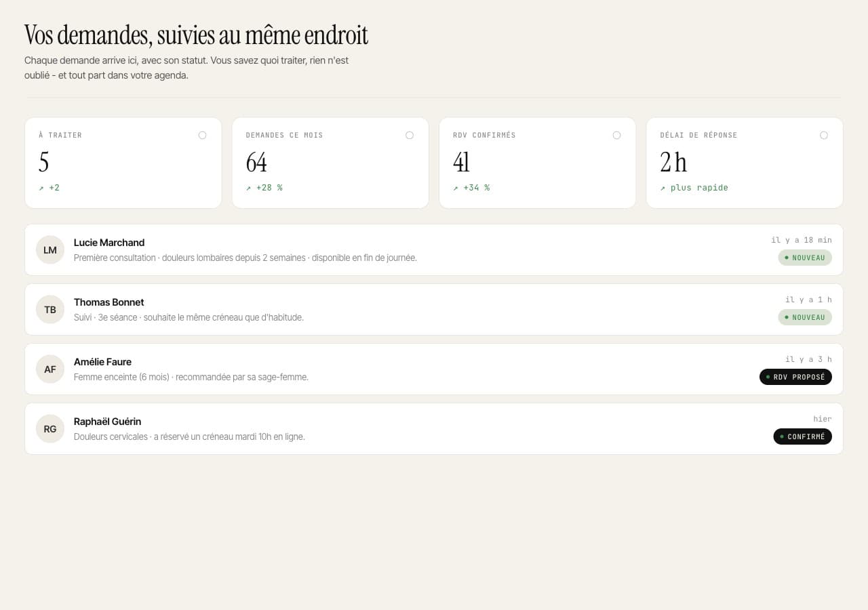Click the circle icon on DÉLAI DE RÉPONSE card
868x610 pixels.
824,136
